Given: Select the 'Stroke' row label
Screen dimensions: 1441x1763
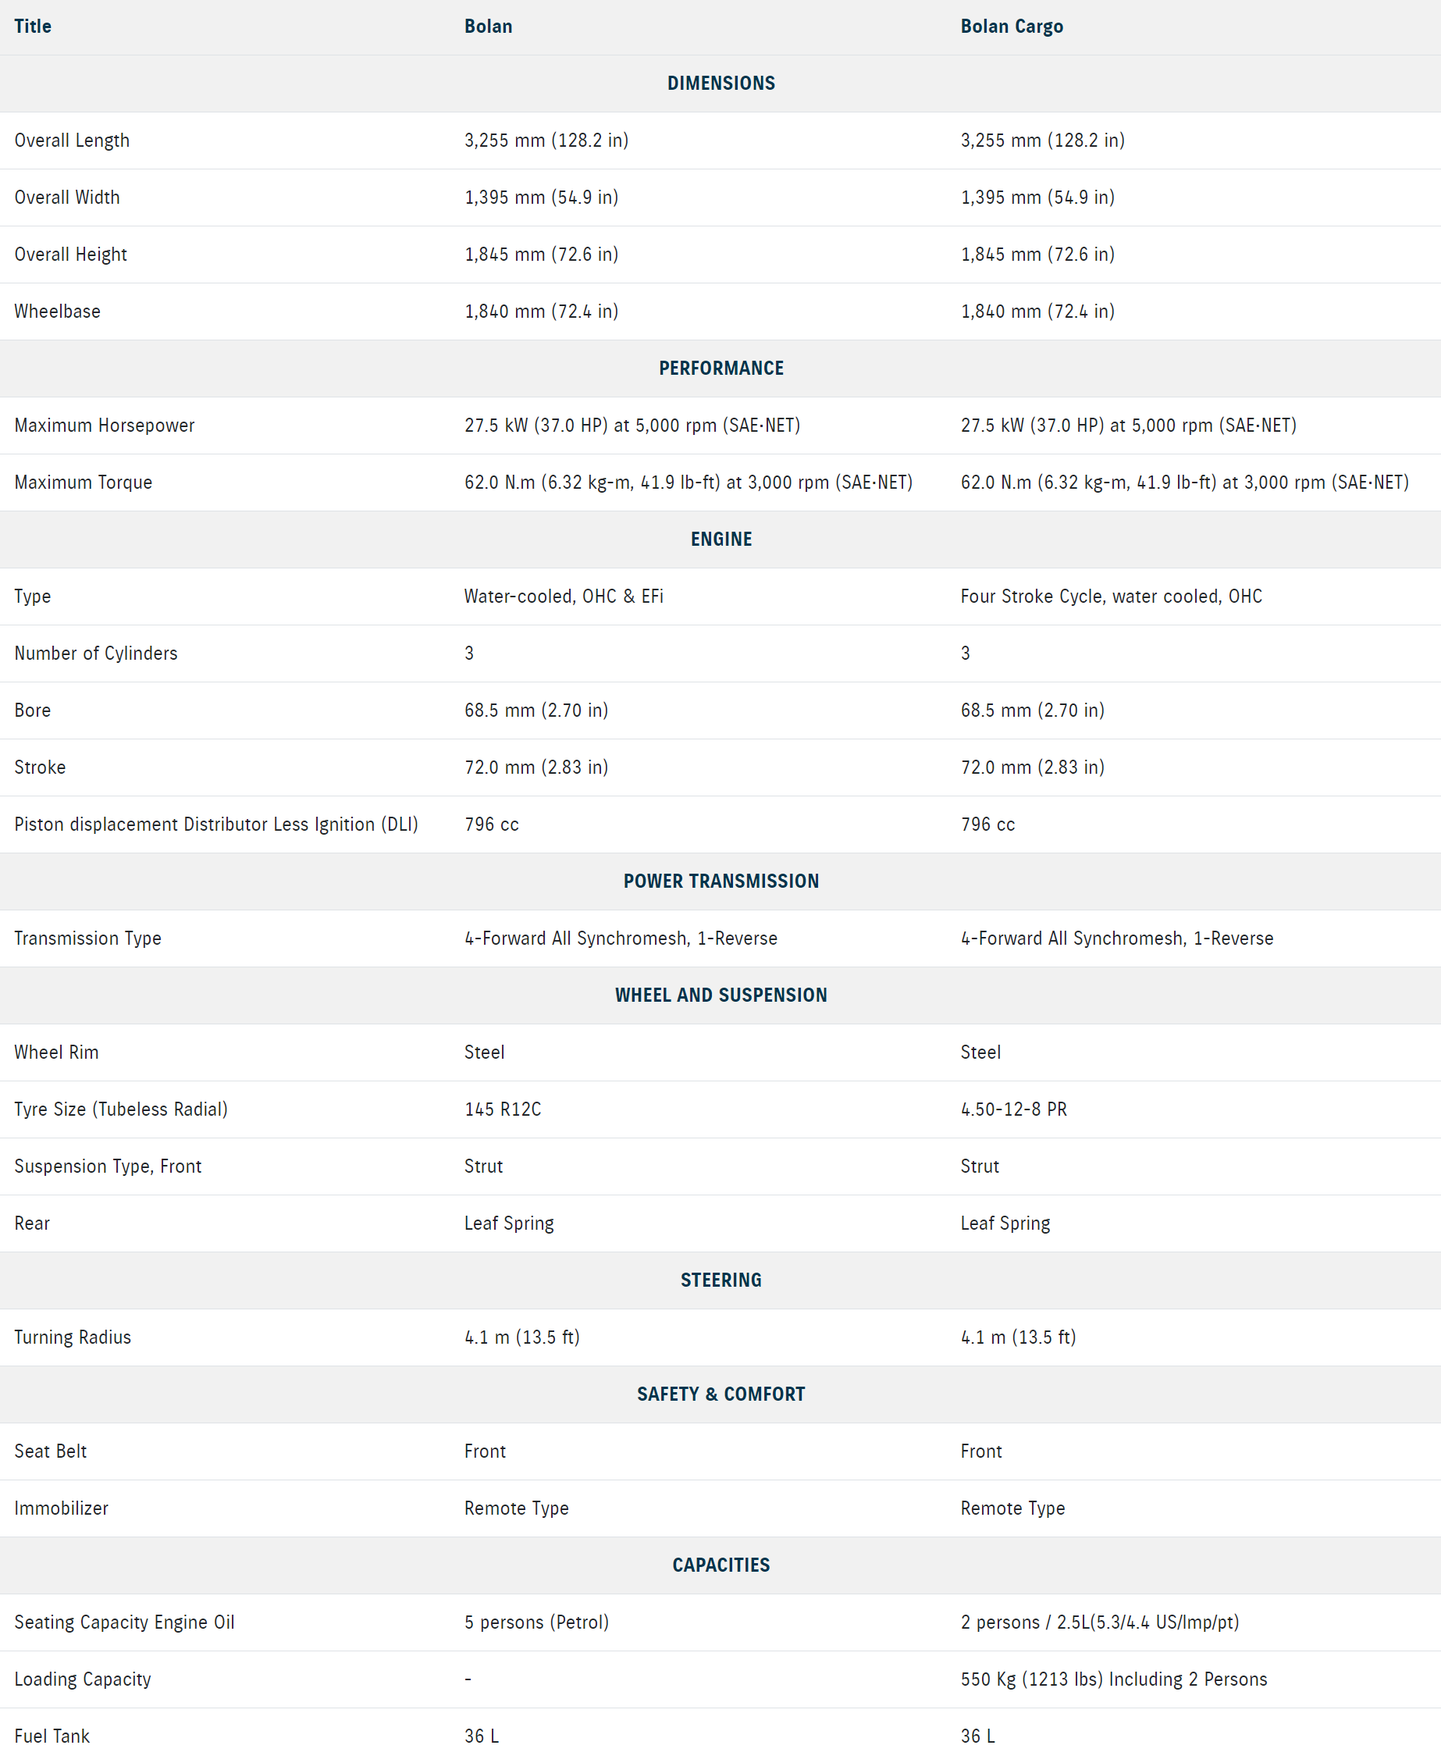Looking at the screenshot, I should [40, 767].
